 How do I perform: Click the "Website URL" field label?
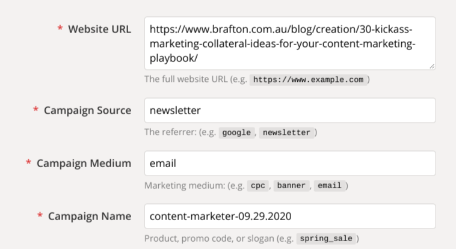100,29
